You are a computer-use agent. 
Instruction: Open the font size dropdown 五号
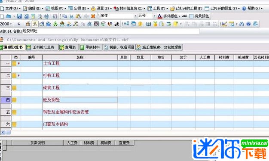pos(154,16)
